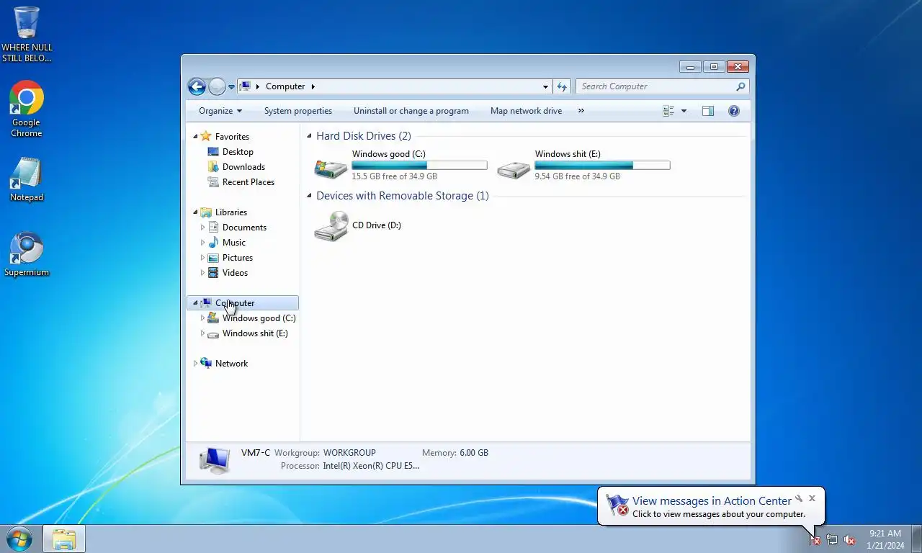
Task: Open the Pictures library
Action: point(238,258)
